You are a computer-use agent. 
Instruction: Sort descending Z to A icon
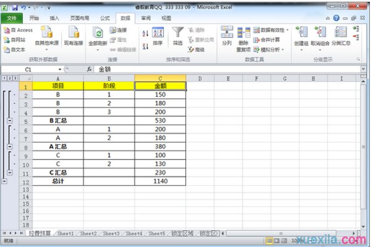[145, 46]
